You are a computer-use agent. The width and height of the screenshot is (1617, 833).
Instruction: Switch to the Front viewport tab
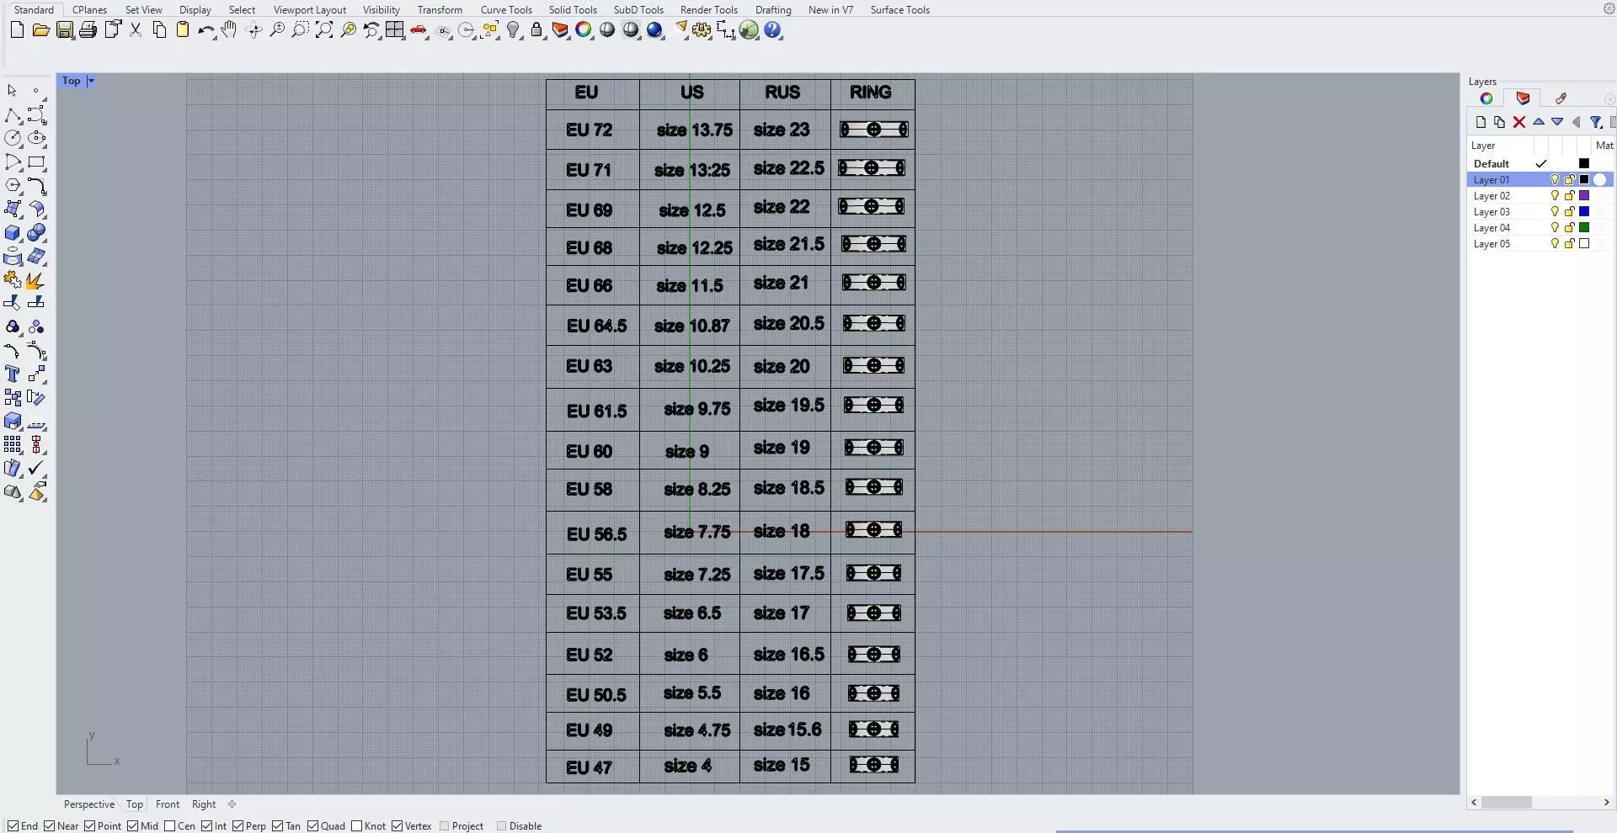[x=168, y=804]
